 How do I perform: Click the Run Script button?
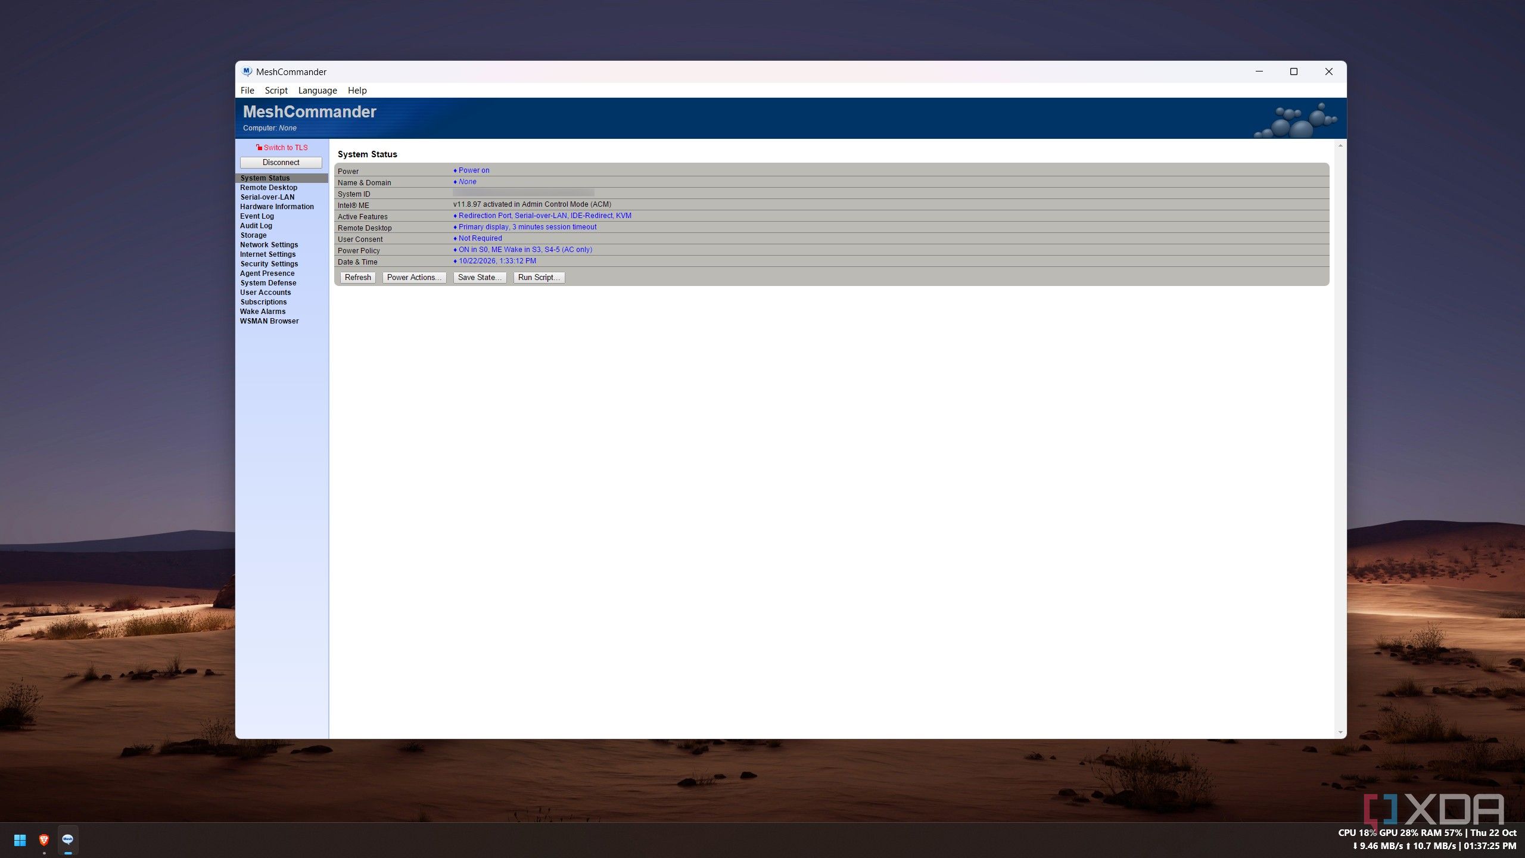click(x=539, y=278)
